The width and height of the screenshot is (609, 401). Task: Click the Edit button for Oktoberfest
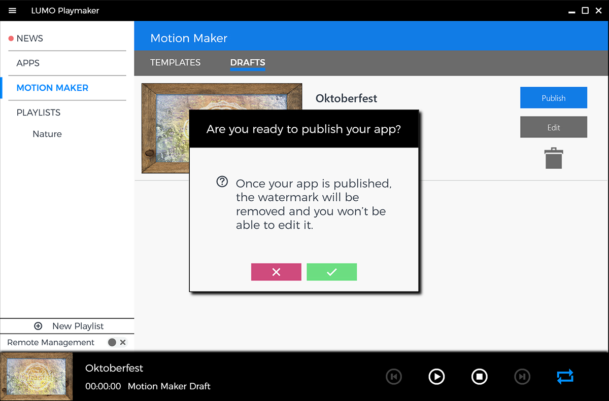[x=553, y=127]
